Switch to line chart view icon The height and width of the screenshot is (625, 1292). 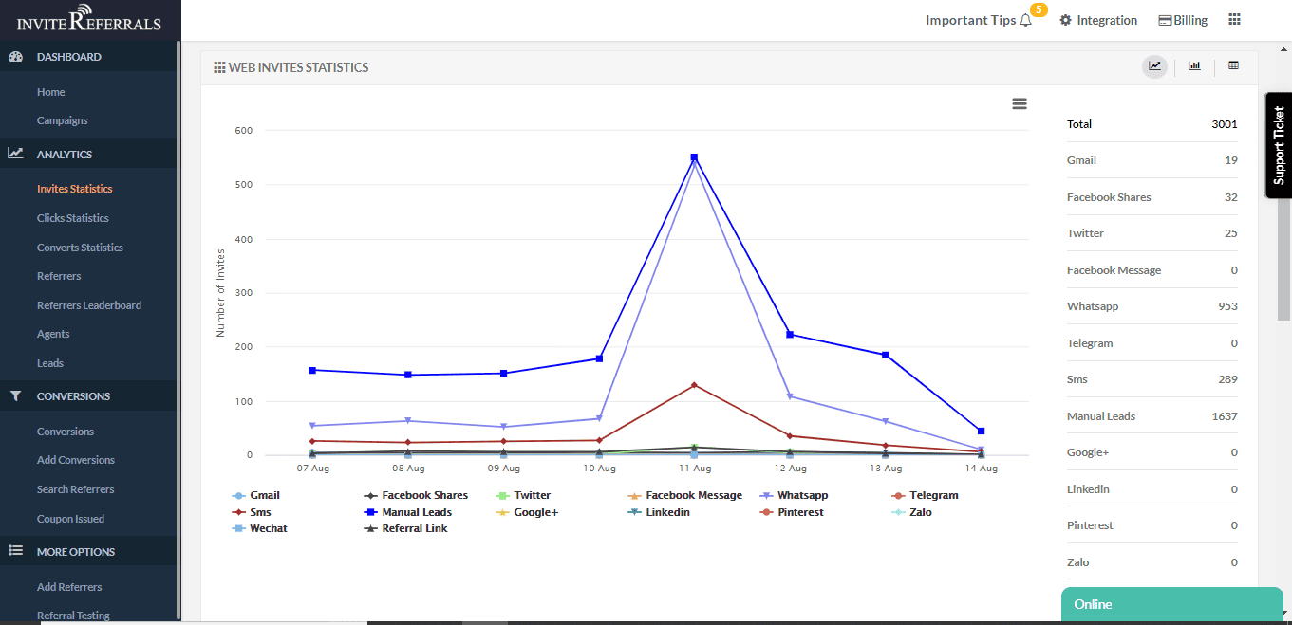(x=1154, y=66)
